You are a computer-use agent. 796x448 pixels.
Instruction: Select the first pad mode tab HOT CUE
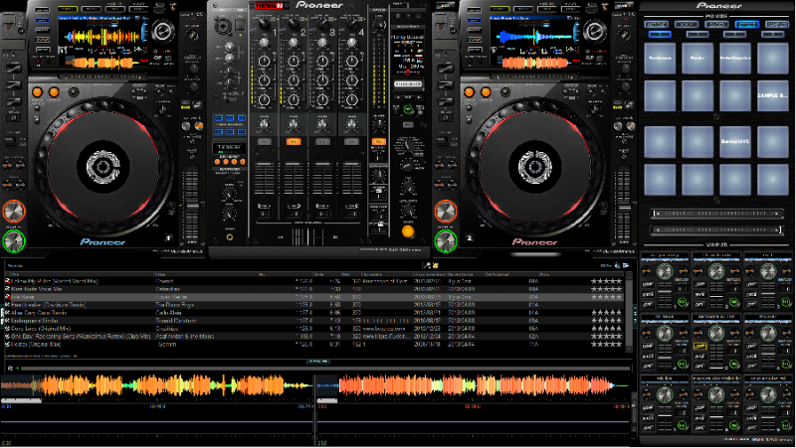coord(656,24)
